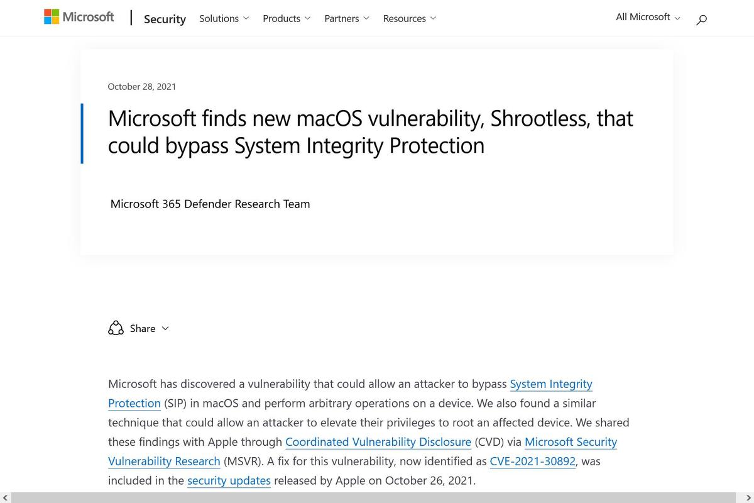Open the search magnifier icon
This screenshot has height=503, width=754.
tap(702, 19)
